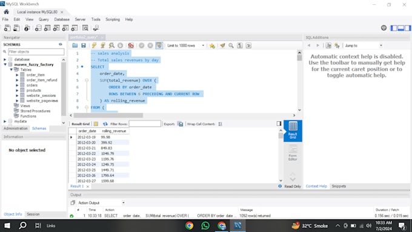Switch to the Administration tab
412x232 pixels.
16,128
